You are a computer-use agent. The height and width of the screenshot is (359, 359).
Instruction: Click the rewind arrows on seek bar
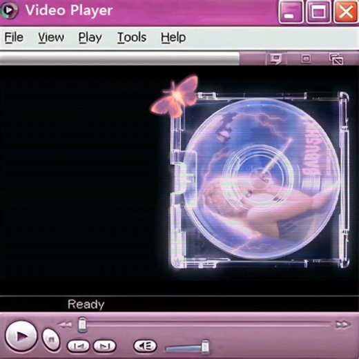point(65,324)
